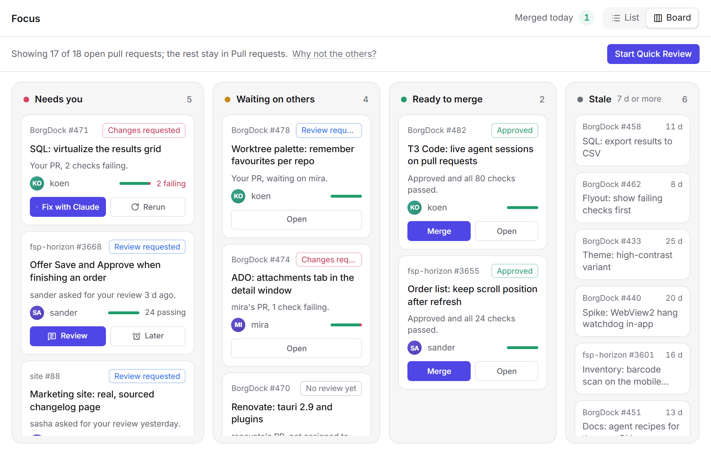711x455 pixels.
Task: Click sander's avatar on fsp-horizon #3655
Action: (x=415, y=348)
